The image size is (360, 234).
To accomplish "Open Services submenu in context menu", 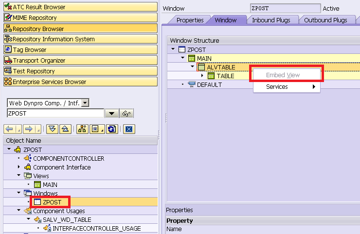I will pos(287,86).
